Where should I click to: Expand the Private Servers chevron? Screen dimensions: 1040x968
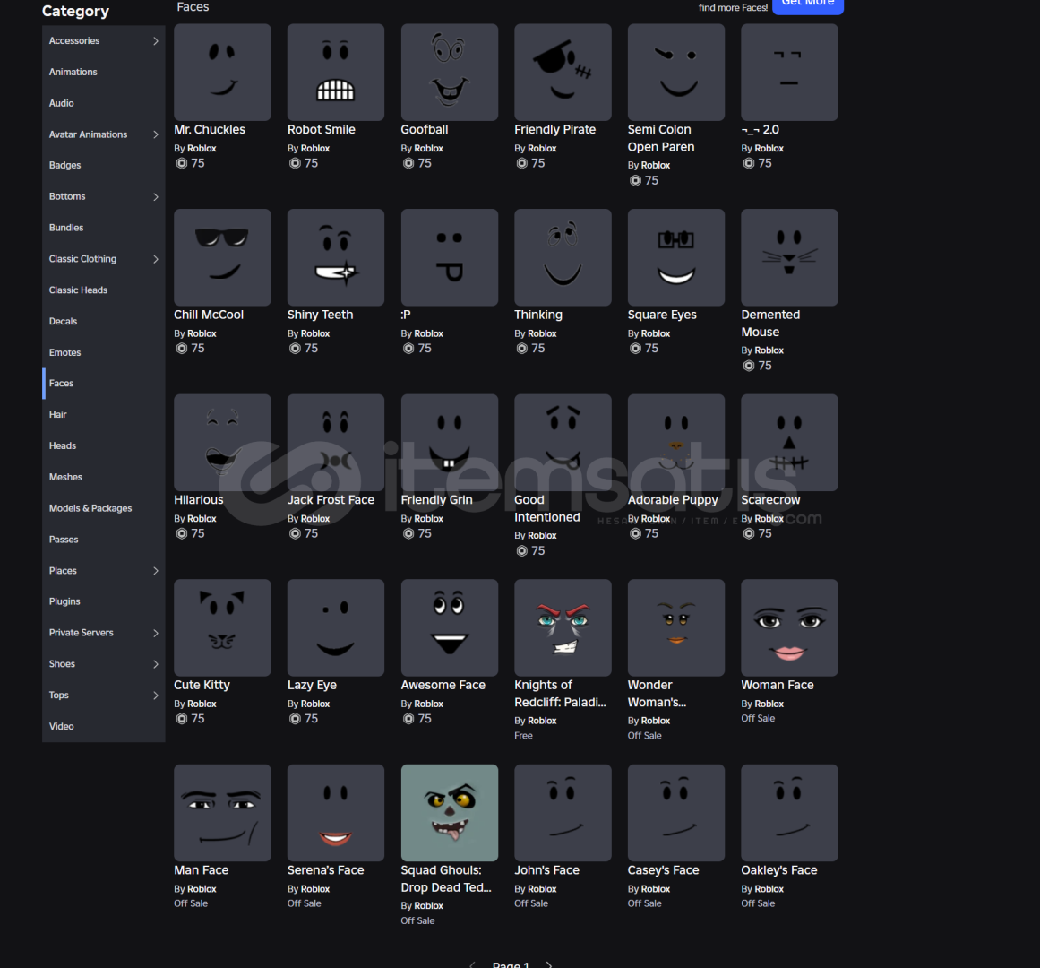[x=156, y=633]
